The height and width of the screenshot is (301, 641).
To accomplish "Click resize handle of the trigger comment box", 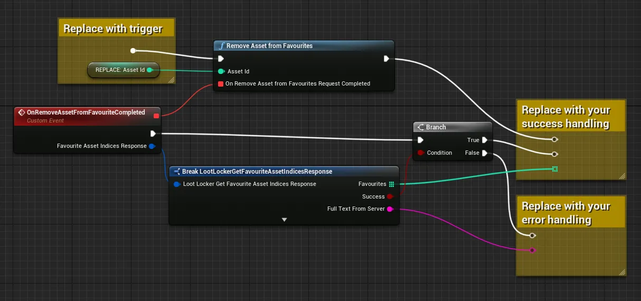I will (x=171, y=80).
